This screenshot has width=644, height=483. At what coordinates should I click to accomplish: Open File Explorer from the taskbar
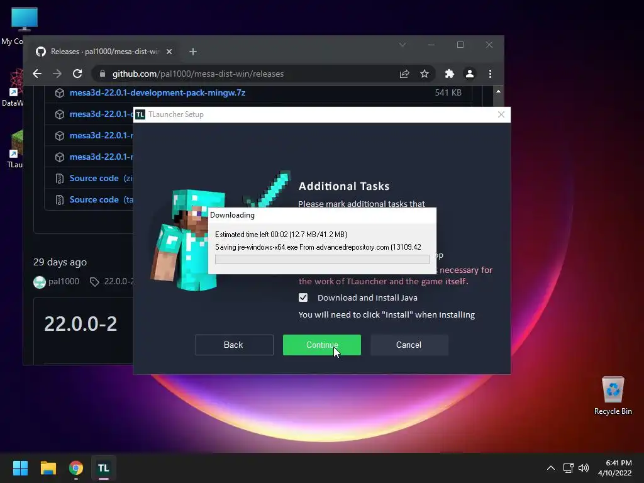[x=48, y=468]
